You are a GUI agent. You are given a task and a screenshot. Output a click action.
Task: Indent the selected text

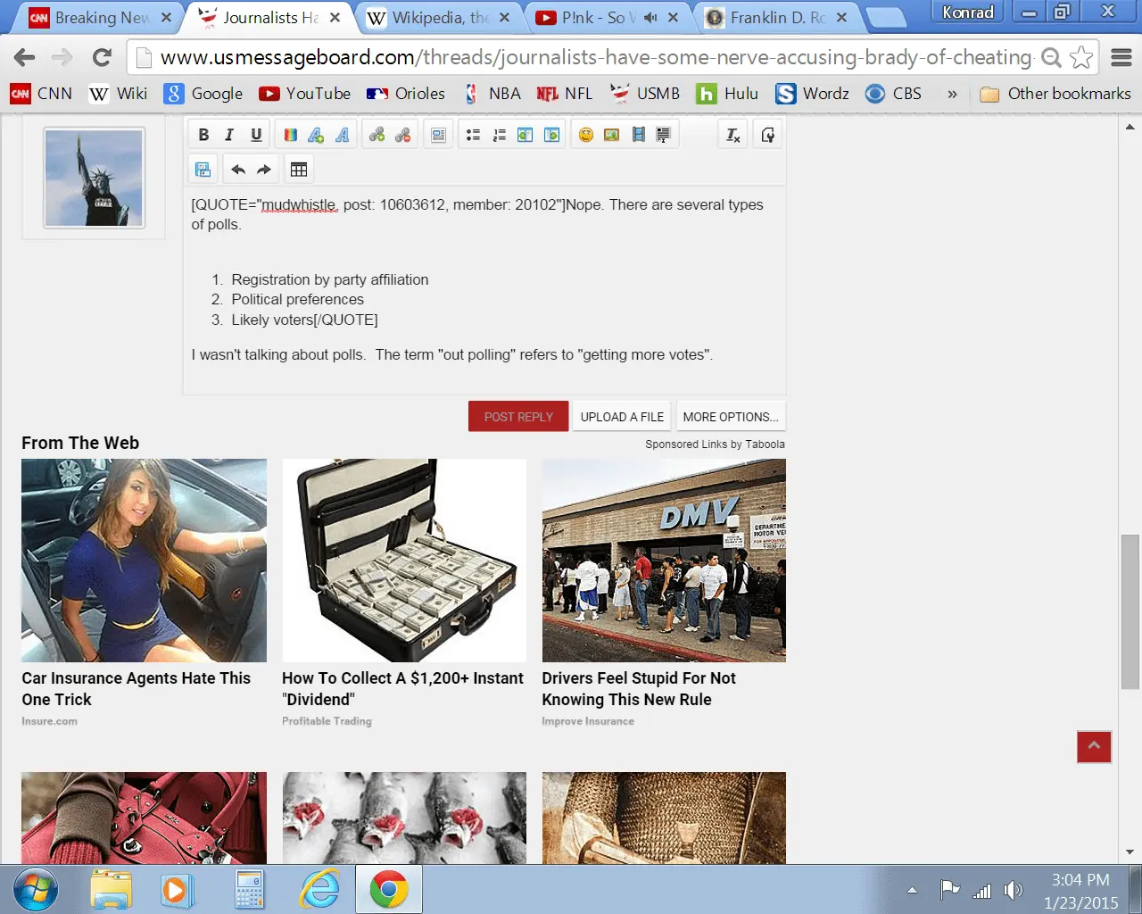[x=552, y=135]
